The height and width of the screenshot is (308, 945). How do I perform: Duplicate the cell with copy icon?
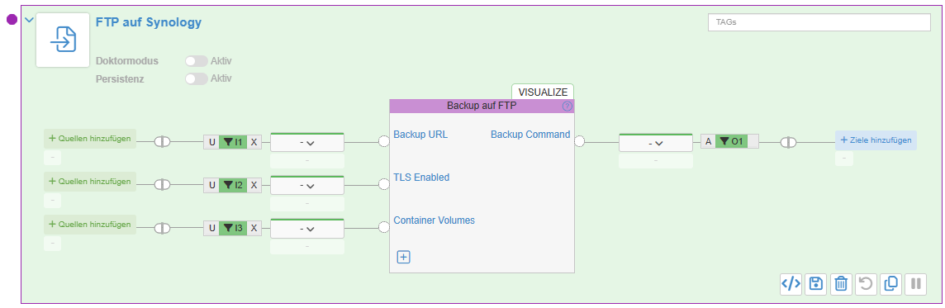891,283
